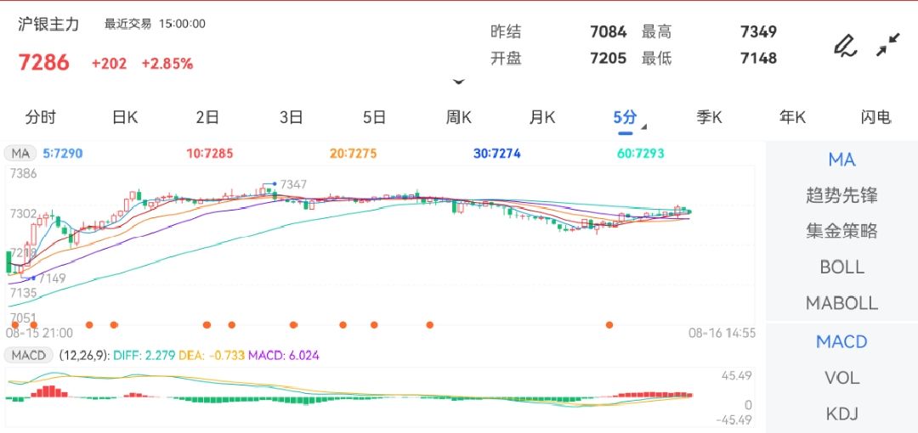This screenshot has height=433, width=918.
Task: Select the VOL sub-indicator
Action: [841, 378]
